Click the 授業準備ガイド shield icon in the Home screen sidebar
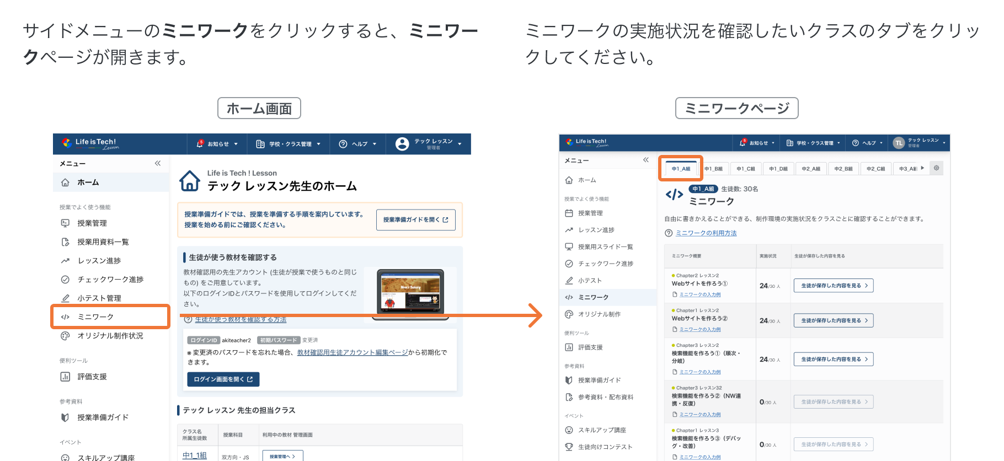Screen dimensions: 1004x461 tap(65, 417)
